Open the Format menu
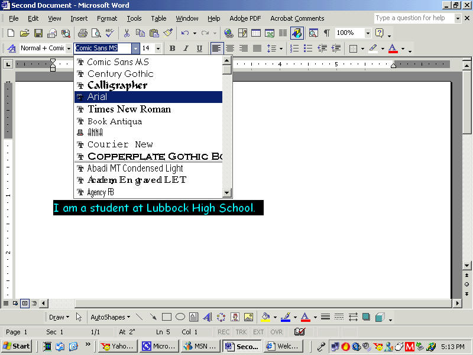The image size is (473, 355). [x=107, y=18]
